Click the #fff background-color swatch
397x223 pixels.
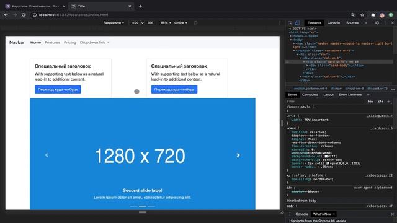click(x=326, y=157)
